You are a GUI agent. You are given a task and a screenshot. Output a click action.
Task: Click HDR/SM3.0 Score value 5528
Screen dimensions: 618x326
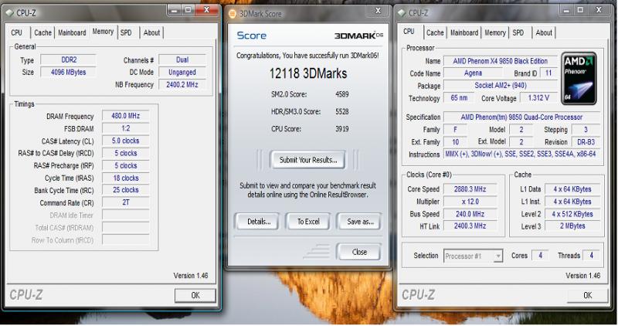(x=342, y=111)
